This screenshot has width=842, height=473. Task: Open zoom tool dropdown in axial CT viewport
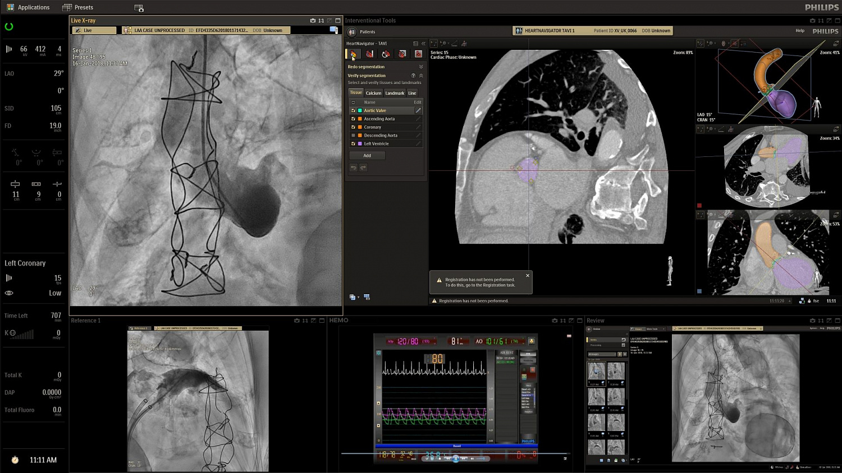tap(715, 129)
